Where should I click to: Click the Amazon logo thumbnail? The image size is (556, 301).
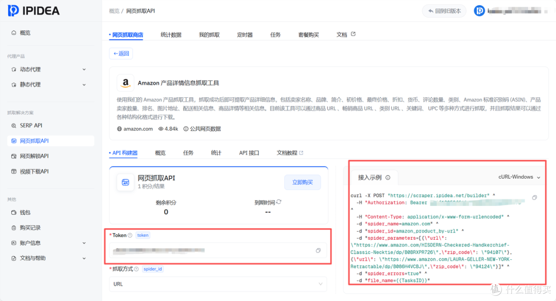pos(126,83)
